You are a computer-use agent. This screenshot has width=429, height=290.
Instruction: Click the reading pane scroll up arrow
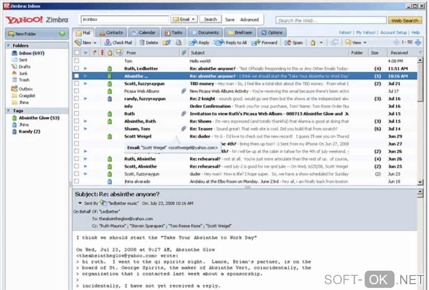coord(420,192)
